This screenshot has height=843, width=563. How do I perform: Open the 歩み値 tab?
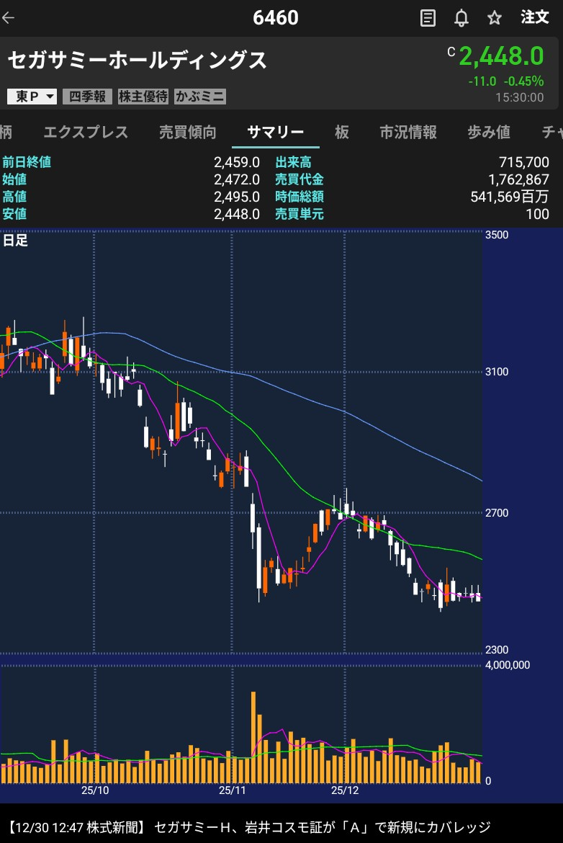[x=488, y=133]
